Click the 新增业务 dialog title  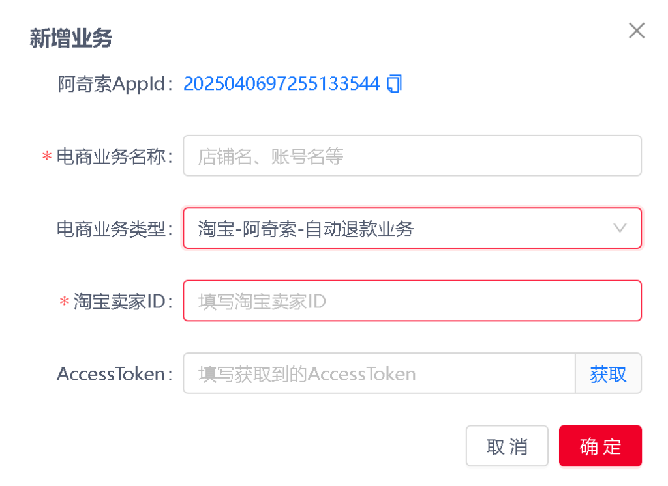pos(70,38)
